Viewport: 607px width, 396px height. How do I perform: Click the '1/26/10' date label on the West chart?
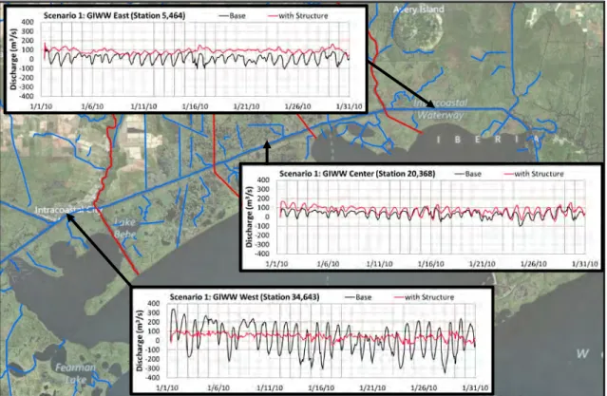(424, 387)
